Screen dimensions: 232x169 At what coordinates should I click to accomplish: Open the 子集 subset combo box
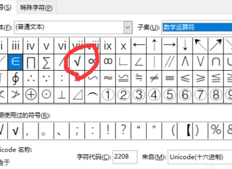(x=197, y=27)
